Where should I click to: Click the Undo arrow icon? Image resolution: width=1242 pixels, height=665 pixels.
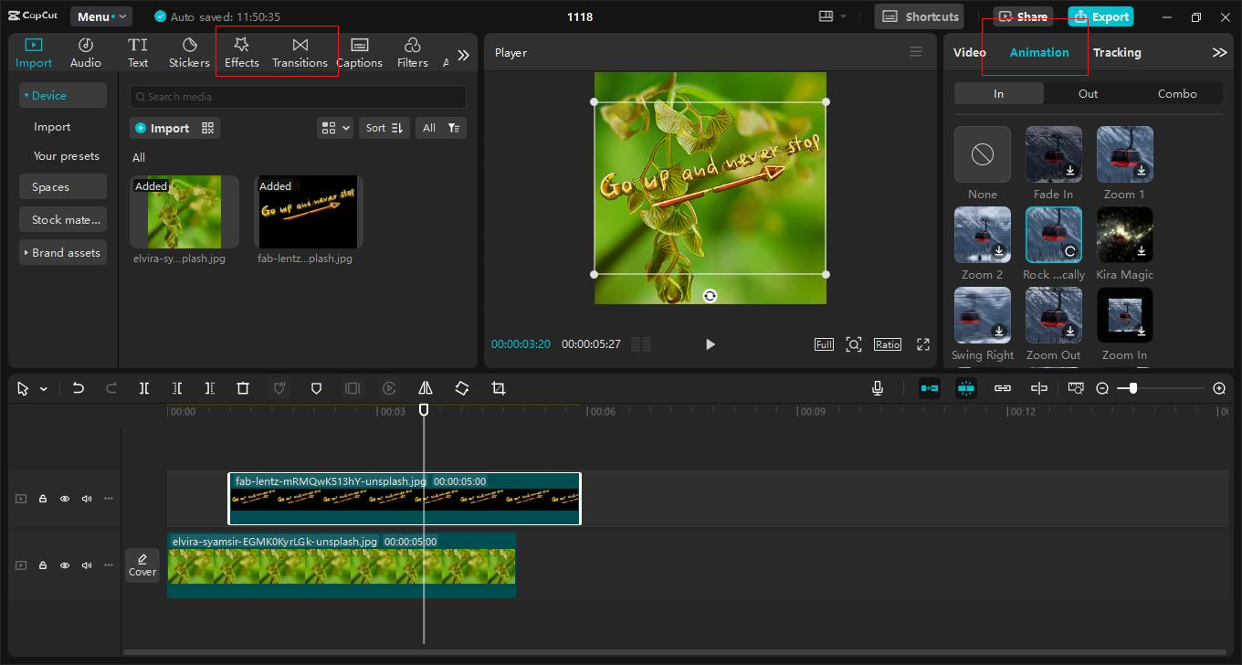pos(79,388)
